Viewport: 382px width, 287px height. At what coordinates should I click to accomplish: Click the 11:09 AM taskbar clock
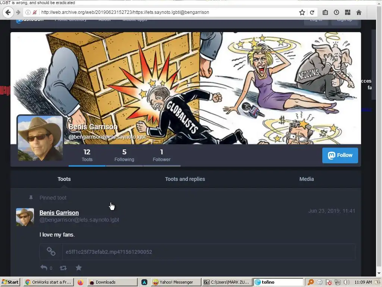pyautogui.click(x=363, y=282)
